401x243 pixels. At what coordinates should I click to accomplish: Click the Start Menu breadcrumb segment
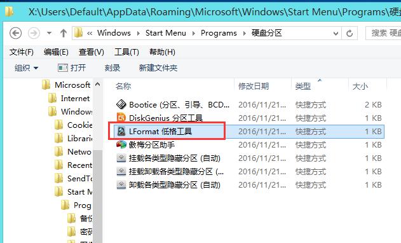click(x=165, y=33)
